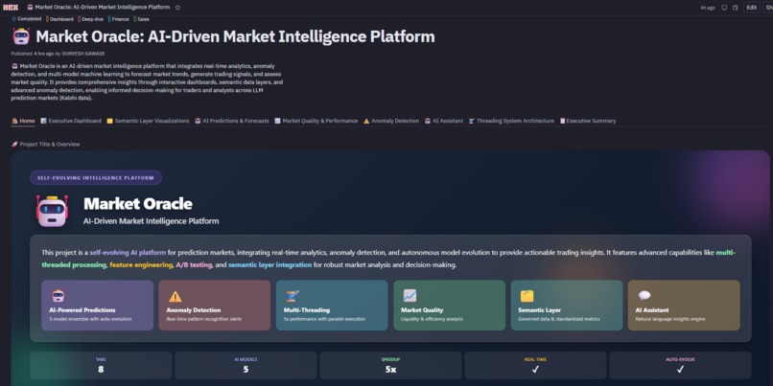
Task: Open the Home tab
Action: (x=23, y=121)
